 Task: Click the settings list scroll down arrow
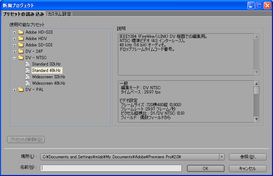256,119
